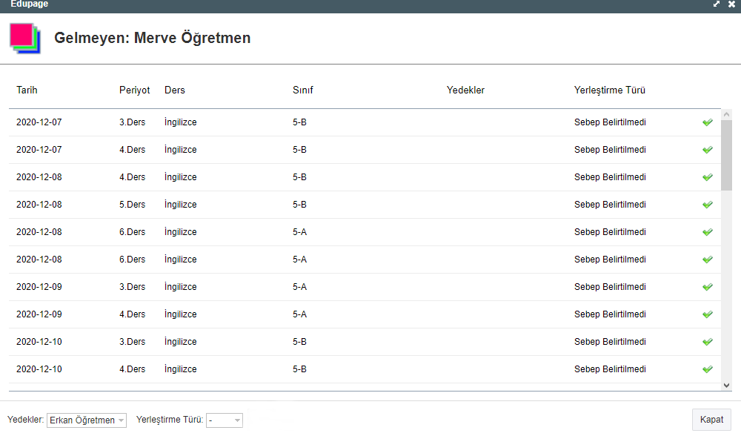Click the Periyot column header

tap(134, 90)
